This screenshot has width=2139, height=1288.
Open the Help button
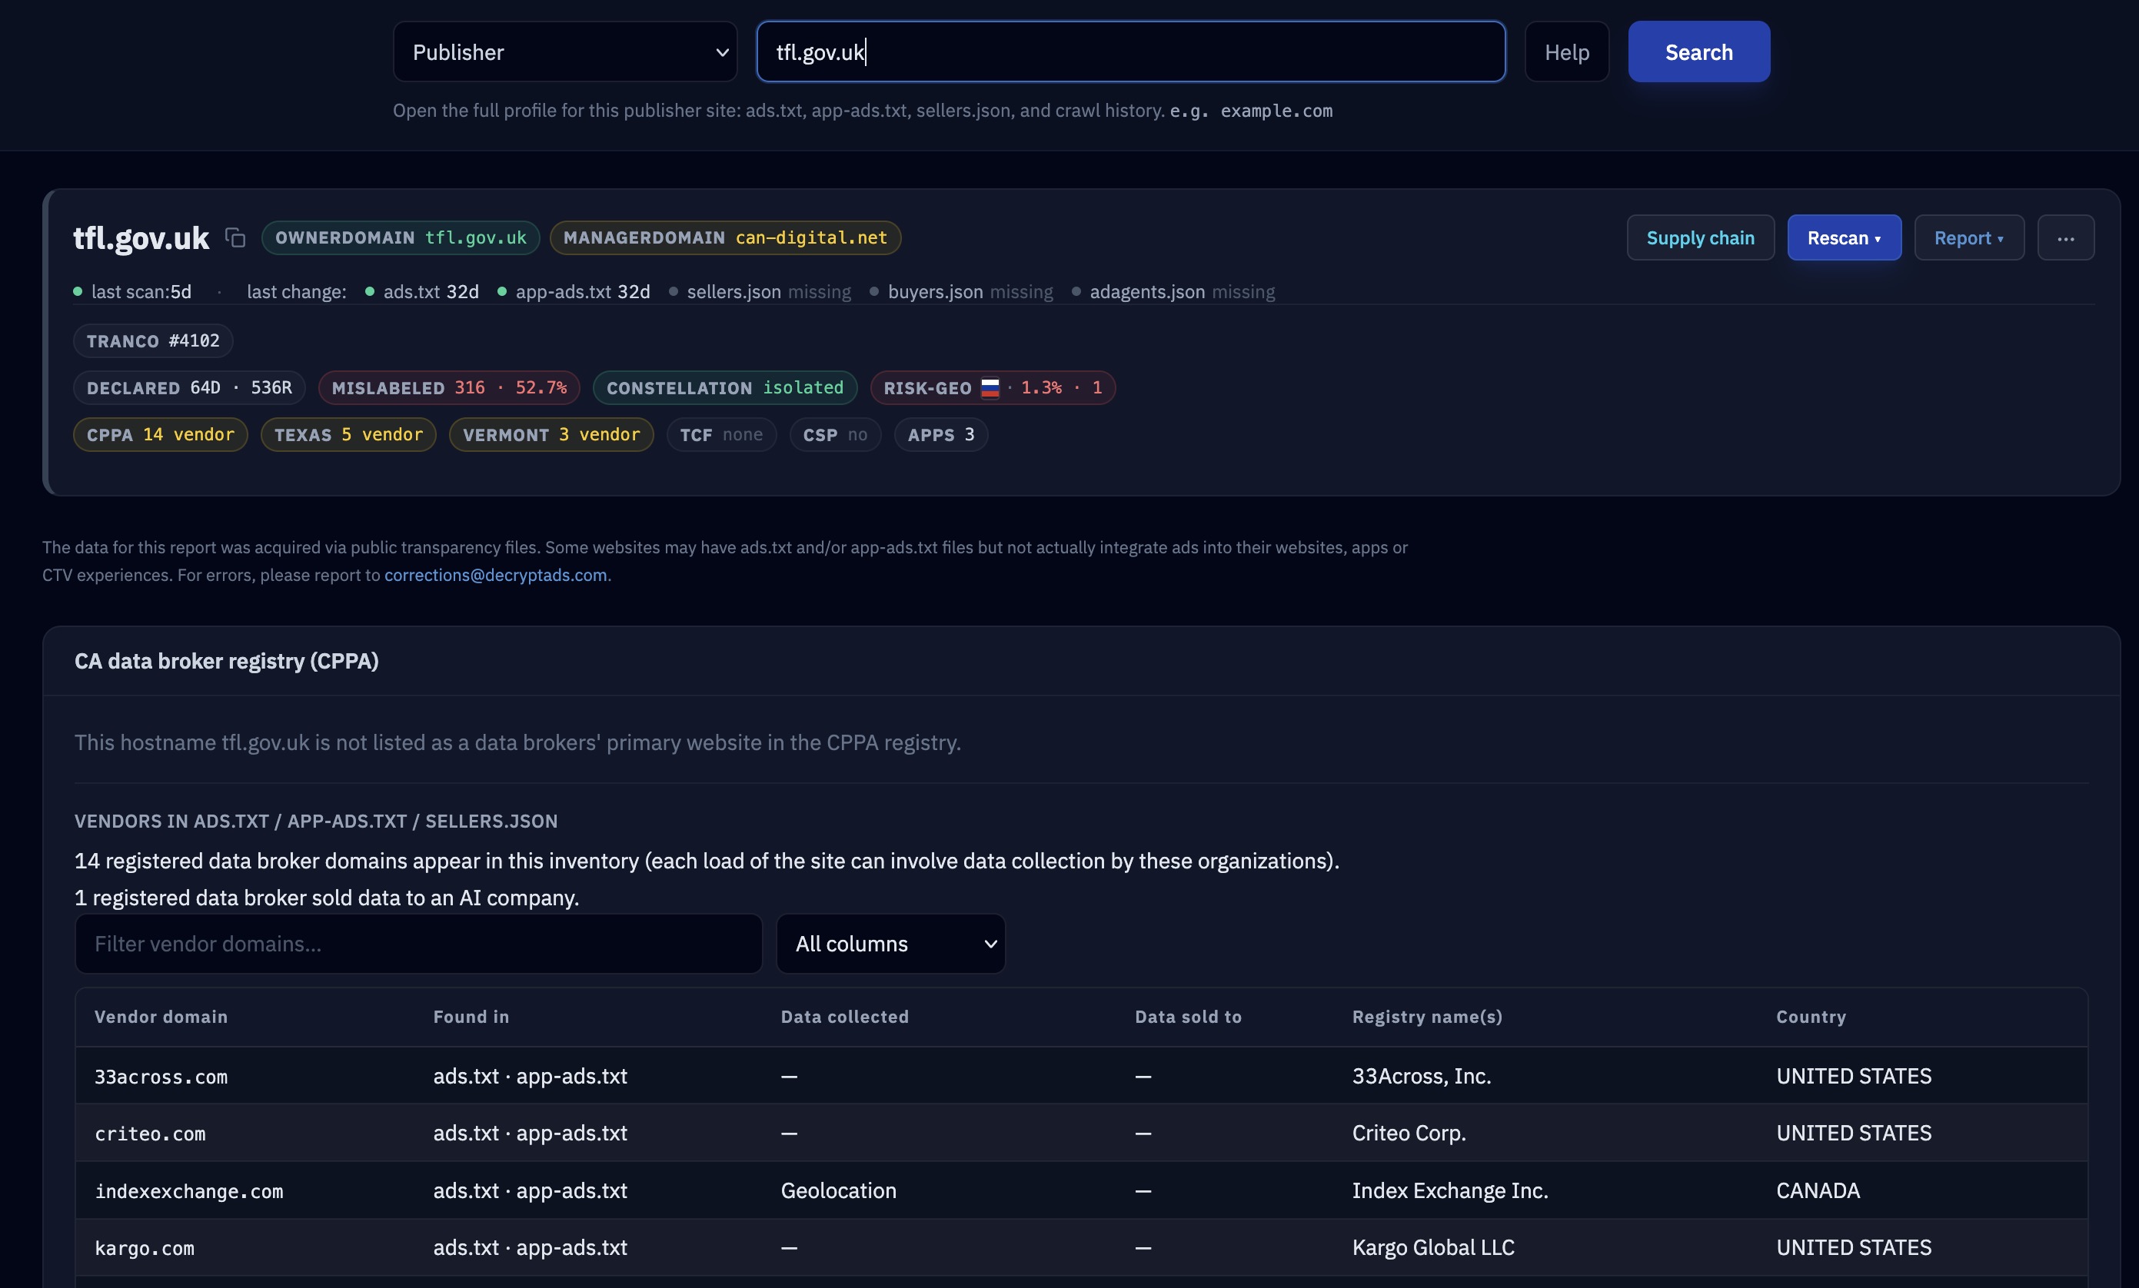pyautogui.click(x=1566, y=52)
